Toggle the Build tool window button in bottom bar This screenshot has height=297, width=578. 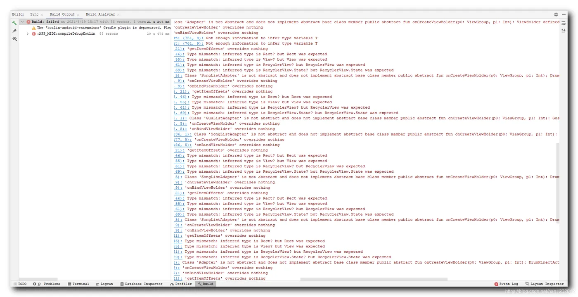[206, 284]
